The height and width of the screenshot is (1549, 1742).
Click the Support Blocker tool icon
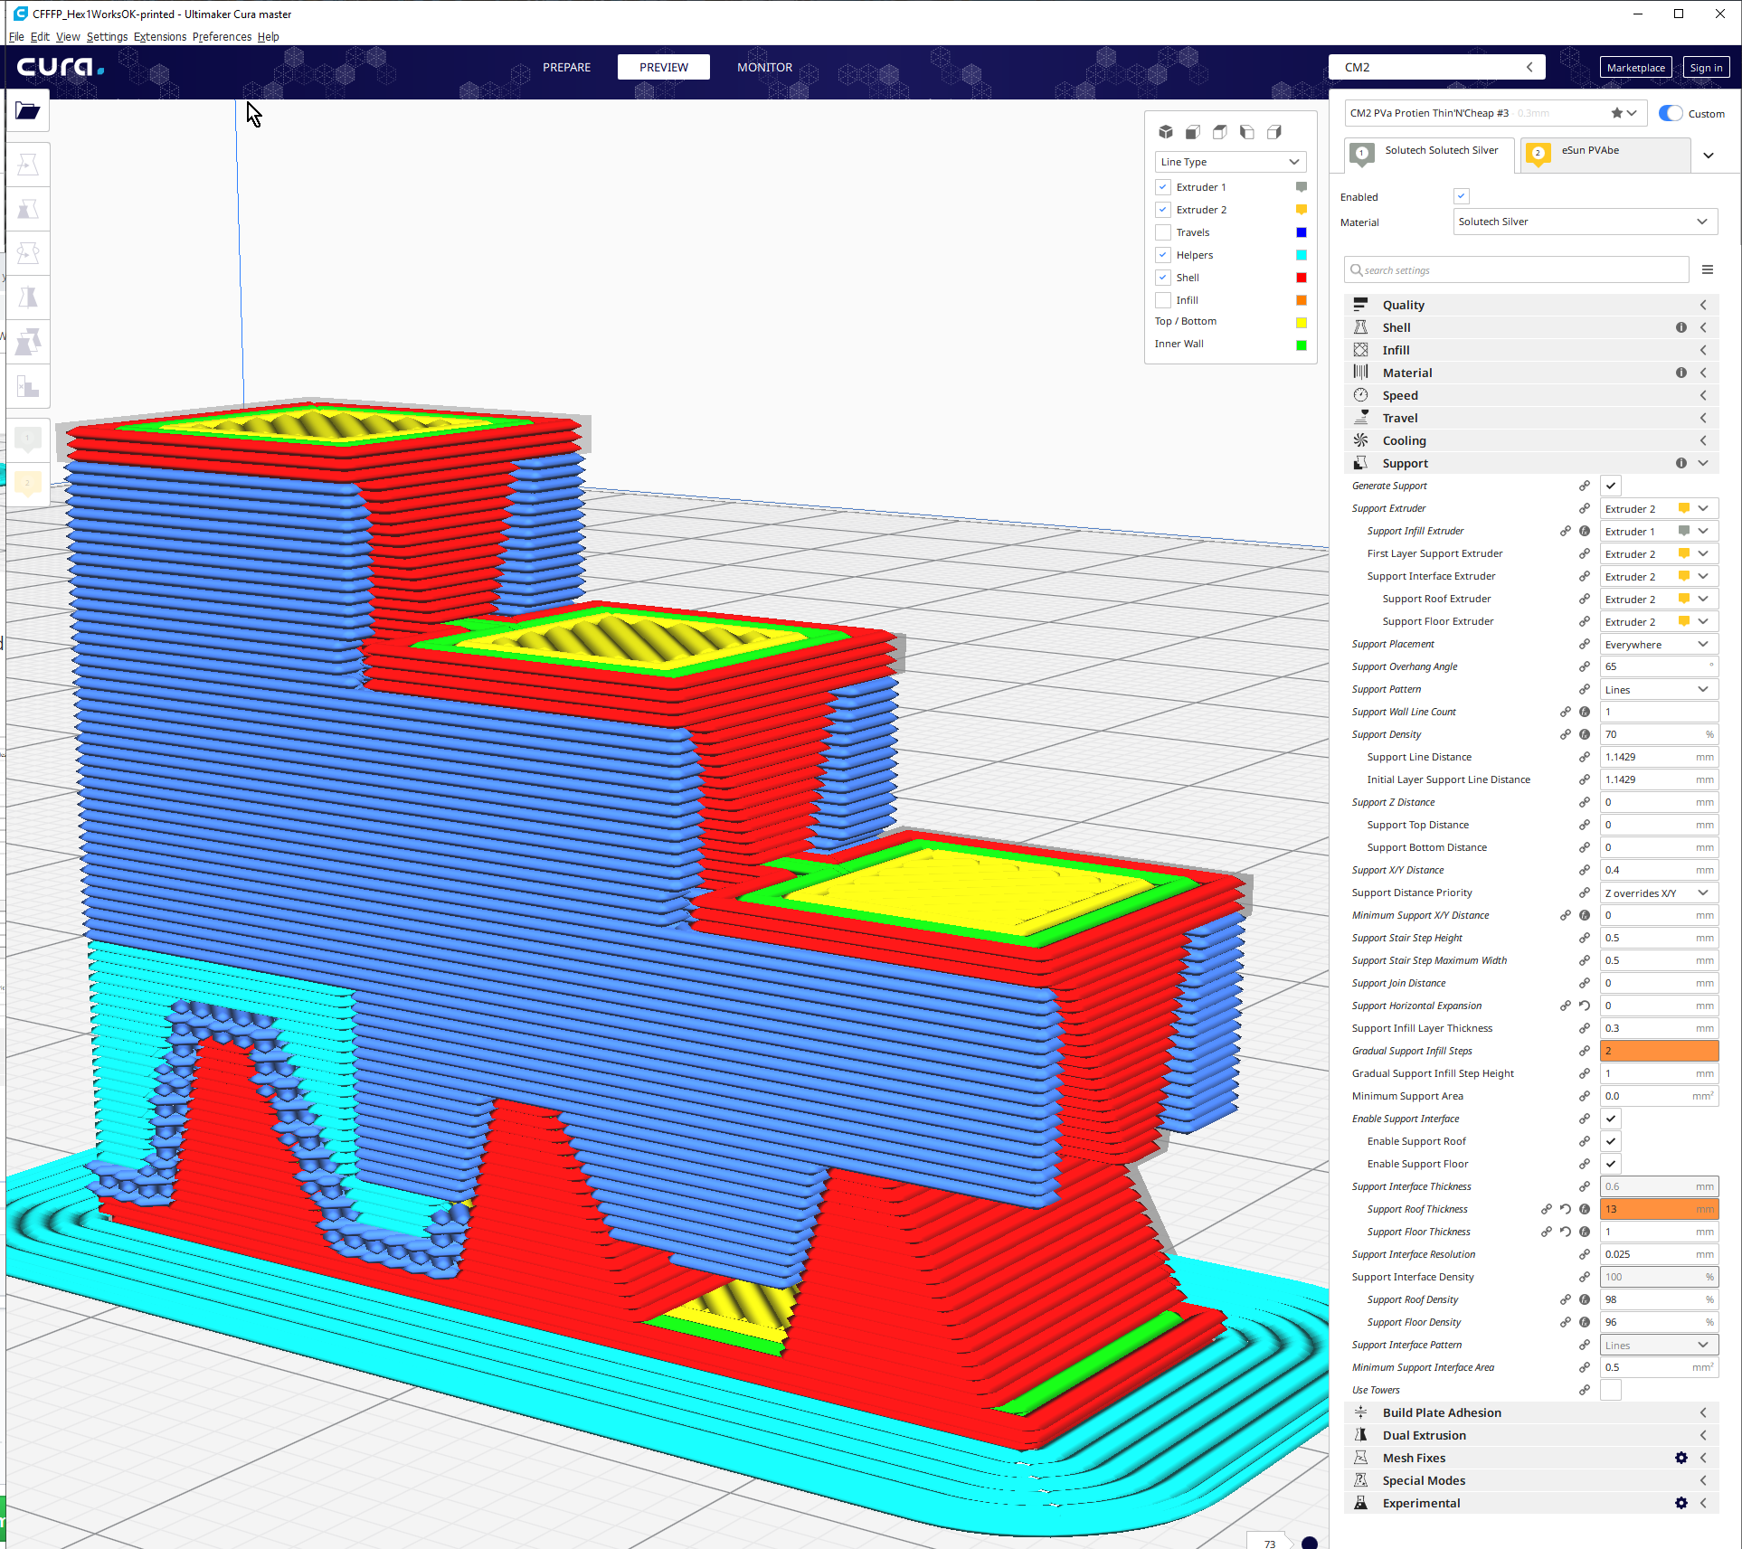(28, 388)
